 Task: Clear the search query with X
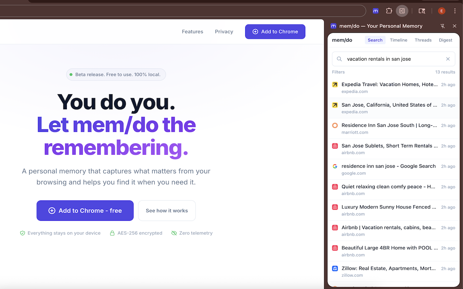[448, 59]
